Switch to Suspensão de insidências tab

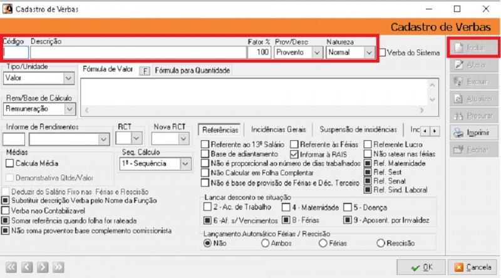point(358,130)
